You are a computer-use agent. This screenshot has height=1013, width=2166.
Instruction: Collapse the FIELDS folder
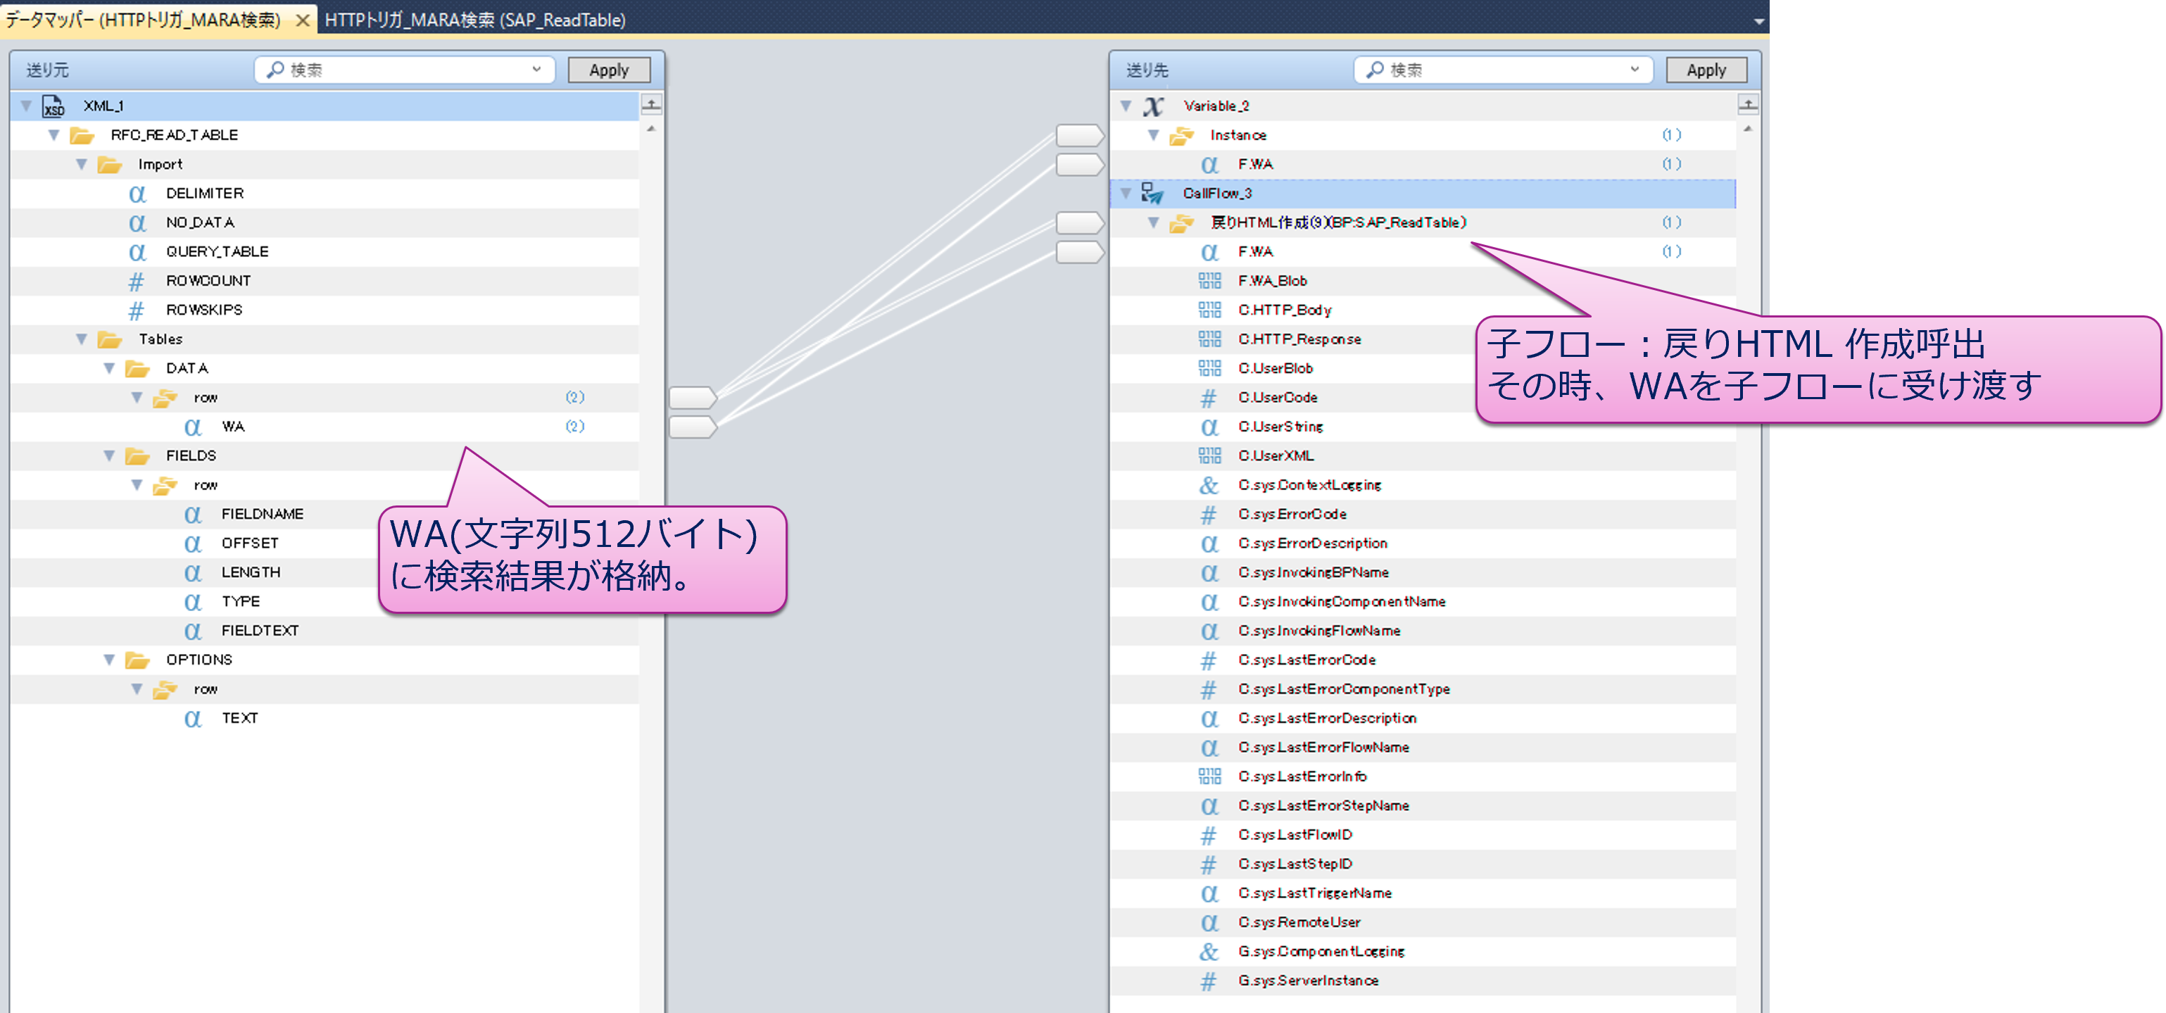click(x=109, y=455)
